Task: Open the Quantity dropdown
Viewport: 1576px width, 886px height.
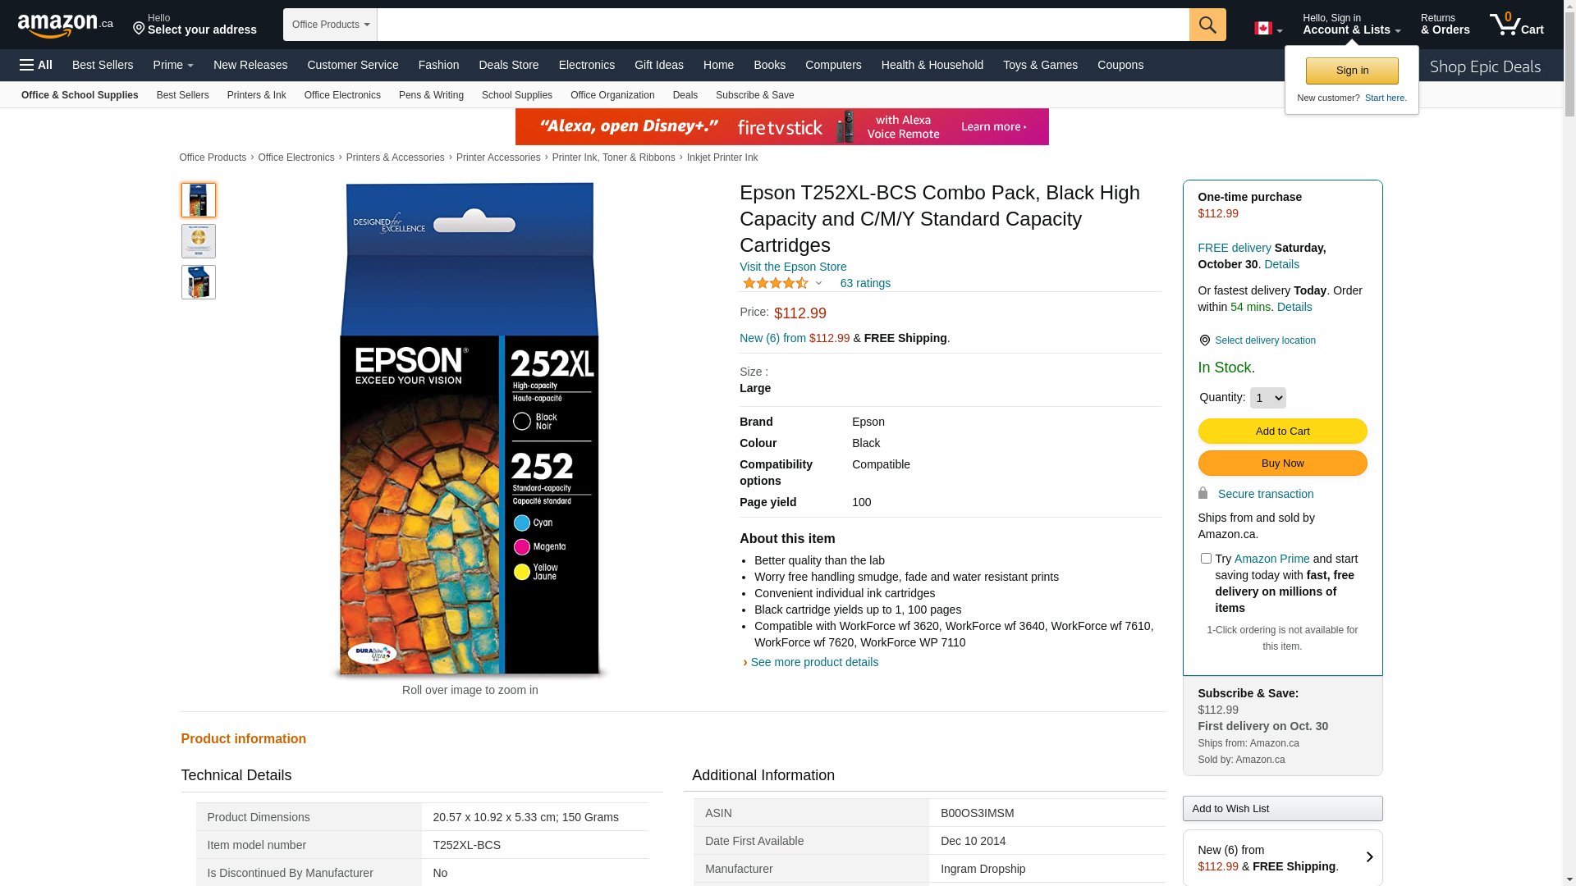Action: click(1267, 398)
